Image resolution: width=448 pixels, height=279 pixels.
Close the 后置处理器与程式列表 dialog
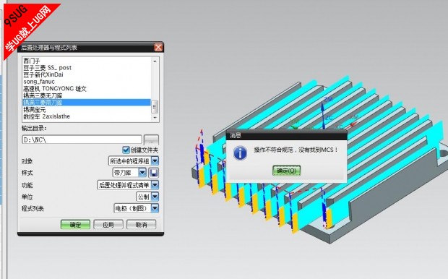pos(158,47)
